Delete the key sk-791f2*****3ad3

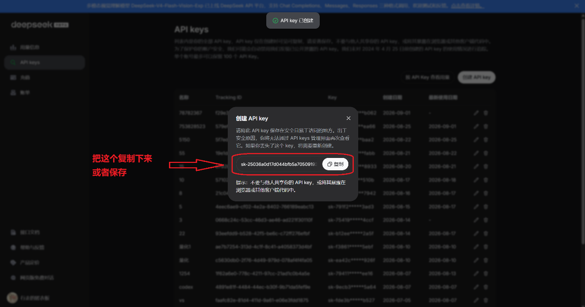pos(486,206)
